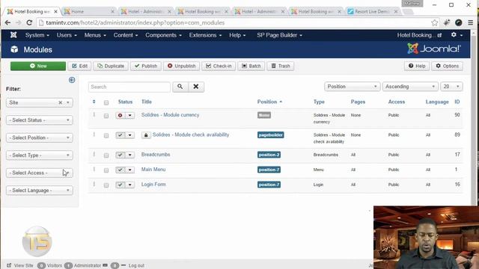Click the Trash toolbar button
479x269 pixels.
click(281, 66)
